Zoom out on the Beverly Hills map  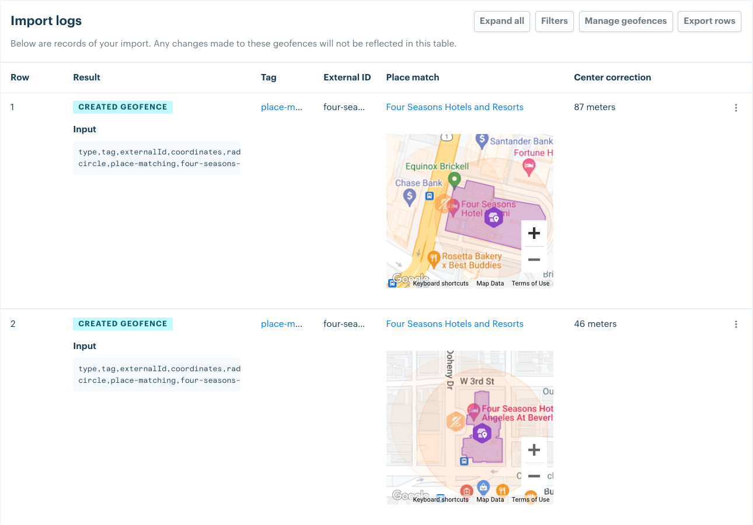[534, 477]
